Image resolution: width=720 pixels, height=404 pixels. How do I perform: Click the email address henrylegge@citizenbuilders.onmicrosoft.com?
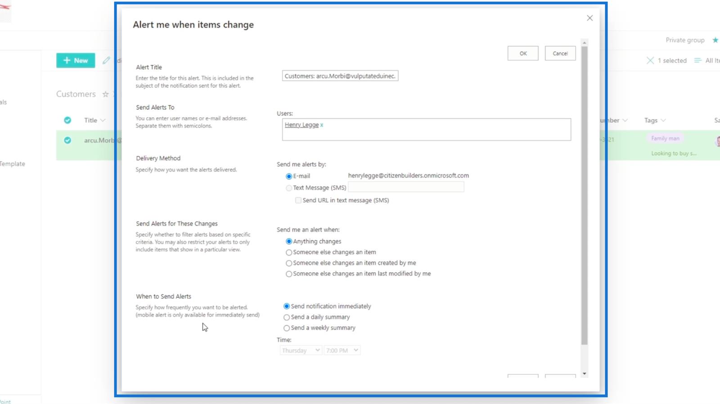pos(408,175)
